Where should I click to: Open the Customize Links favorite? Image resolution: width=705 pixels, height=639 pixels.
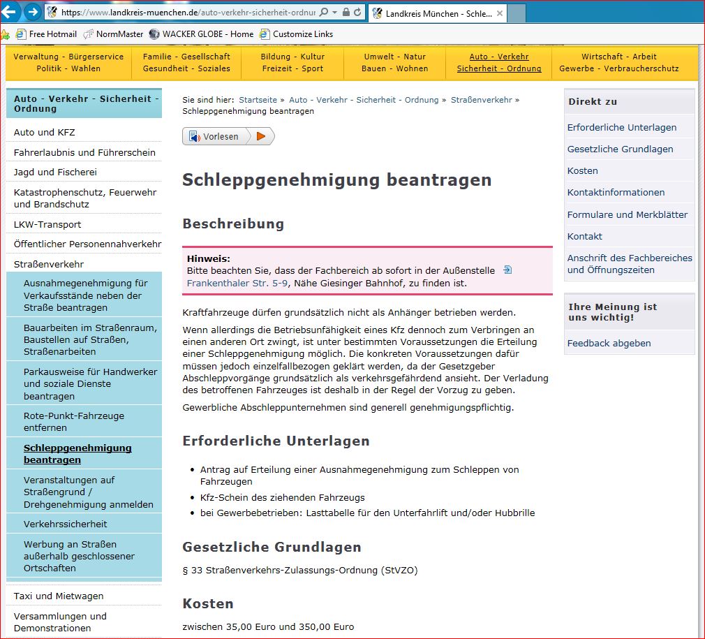click(297, 34)
